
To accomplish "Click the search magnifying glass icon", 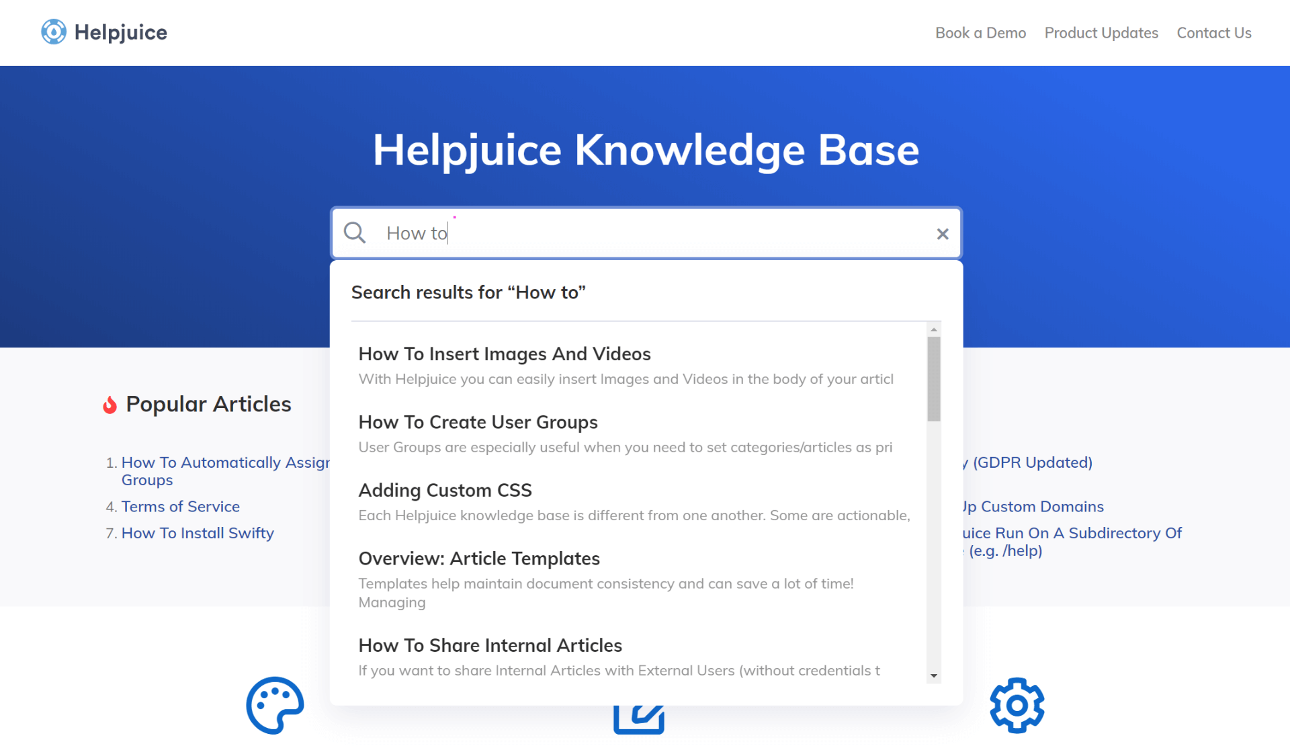I will point(355,233).
